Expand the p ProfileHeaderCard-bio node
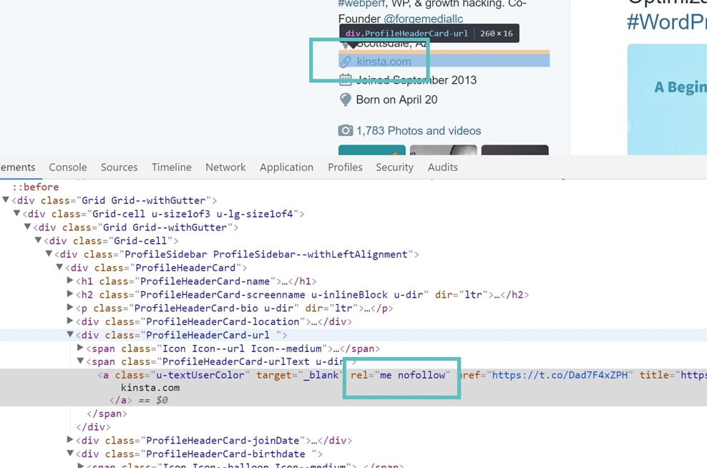Image resolution: width=707 pixels, height=468 pixels. point(70,308)
